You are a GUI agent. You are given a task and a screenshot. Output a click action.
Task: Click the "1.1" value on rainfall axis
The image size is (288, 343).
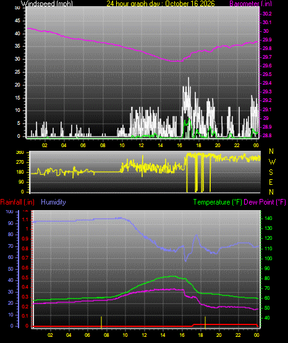(25, 219)
